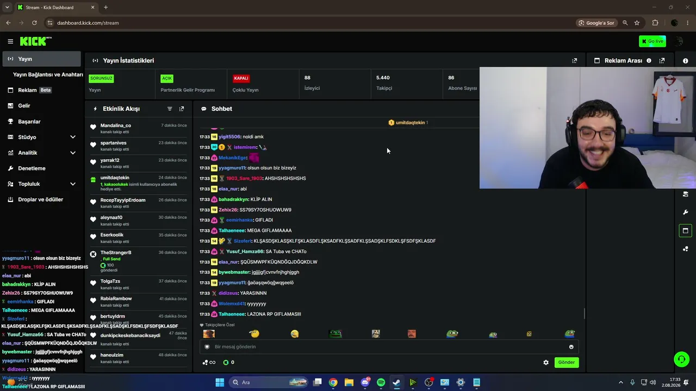Click the camera icon in the right rail

686,194
